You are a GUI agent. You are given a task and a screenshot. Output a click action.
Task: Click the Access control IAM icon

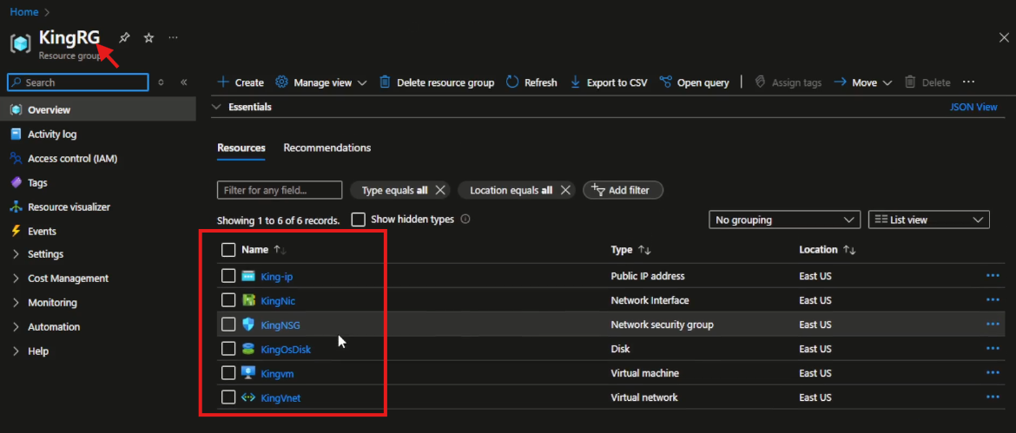point(16,159)
